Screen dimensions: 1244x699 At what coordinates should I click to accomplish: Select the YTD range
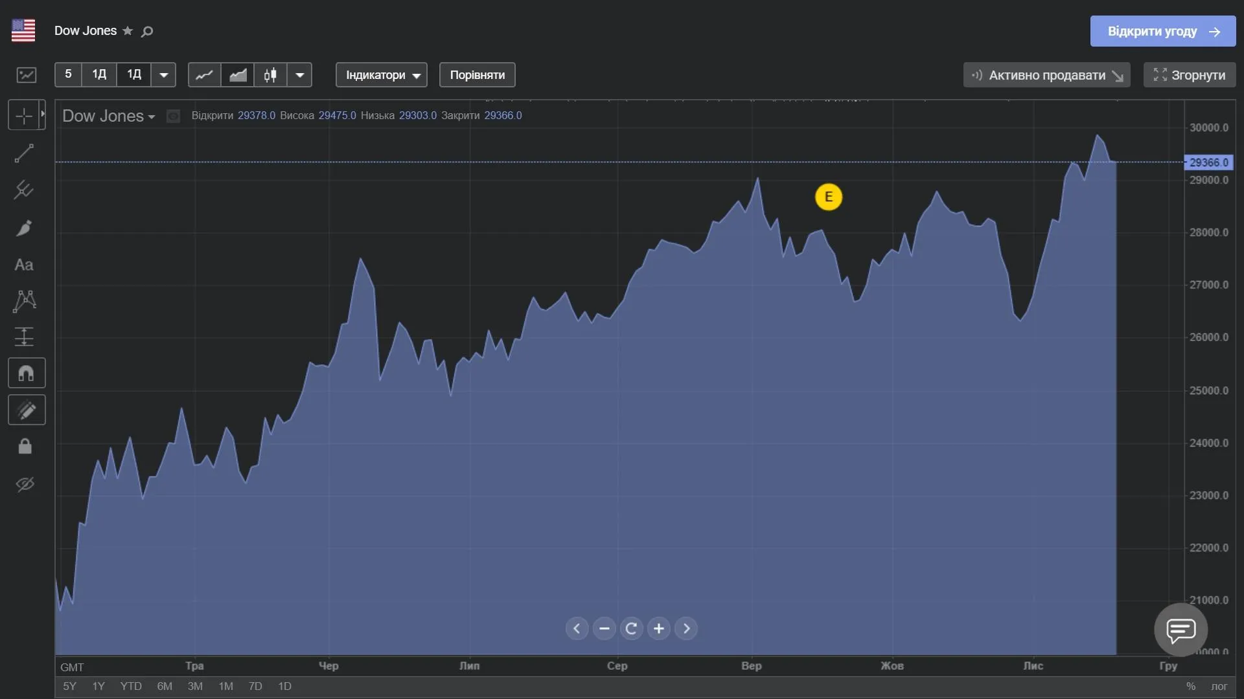(x=131, y=686)
